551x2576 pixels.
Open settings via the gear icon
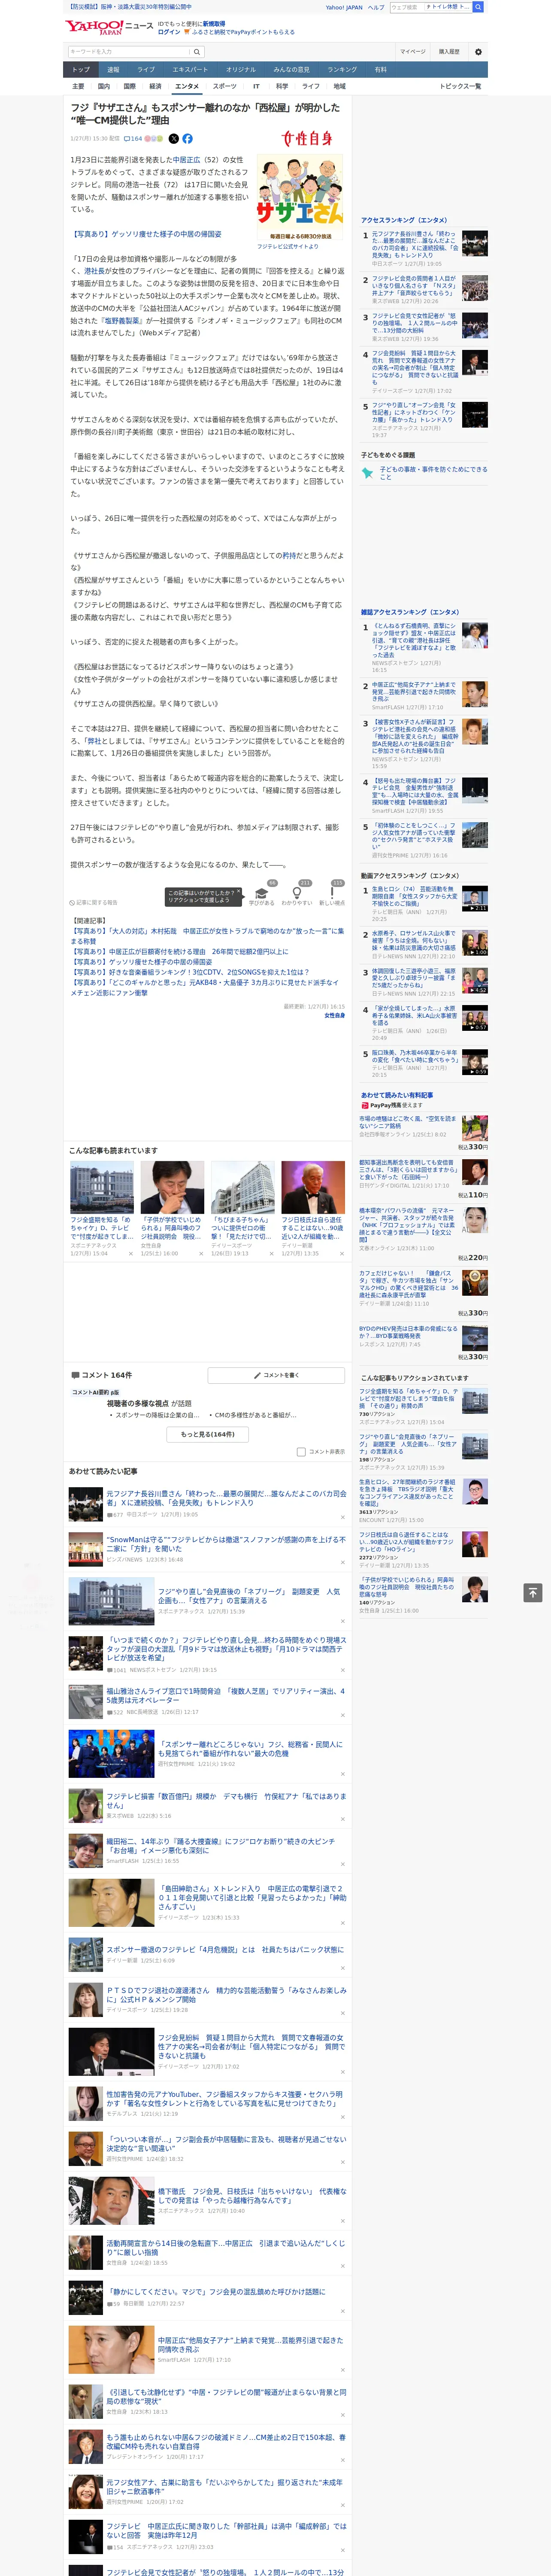(478, 52)
